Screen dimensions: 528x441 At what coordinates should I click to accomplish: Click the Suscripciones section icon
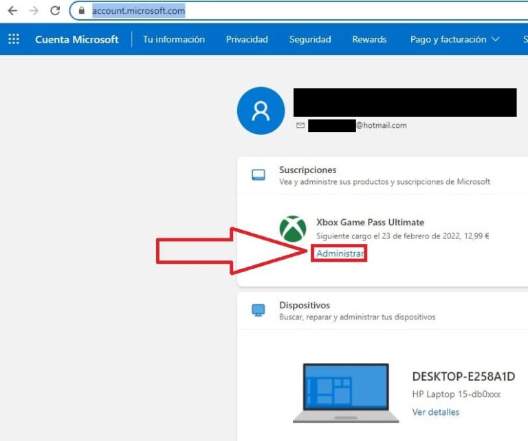258,175
